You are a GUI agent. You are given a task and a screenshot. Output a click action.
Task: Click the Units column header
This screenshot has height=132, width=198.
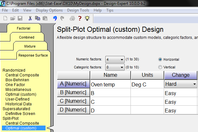click(x=147, y=75)
